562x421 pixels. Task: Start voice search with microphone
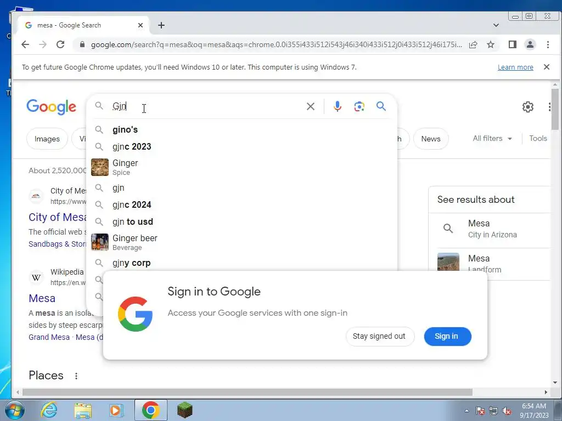(338, 106)
